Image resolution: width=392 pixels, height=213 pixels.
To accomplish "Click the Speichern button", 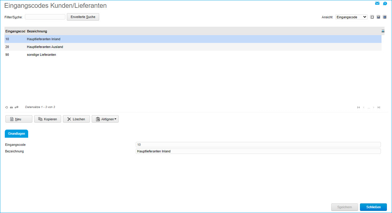I will click(345, 207).
